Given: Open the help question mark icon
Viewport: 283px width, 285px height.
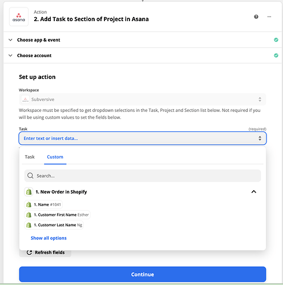Looking at the screenshot, I should point(256,17).
